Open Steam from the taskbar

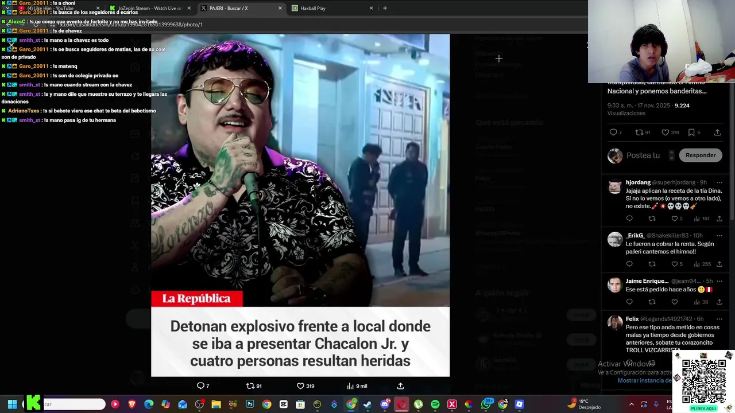pyautogui.click(x=367, y=404)
